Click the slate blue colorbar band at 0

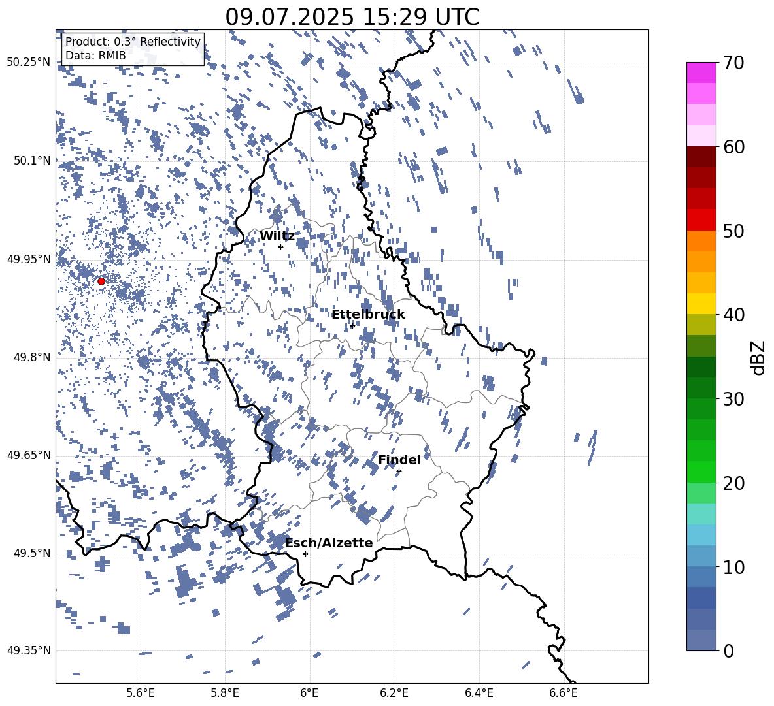(x=701, y=640)
